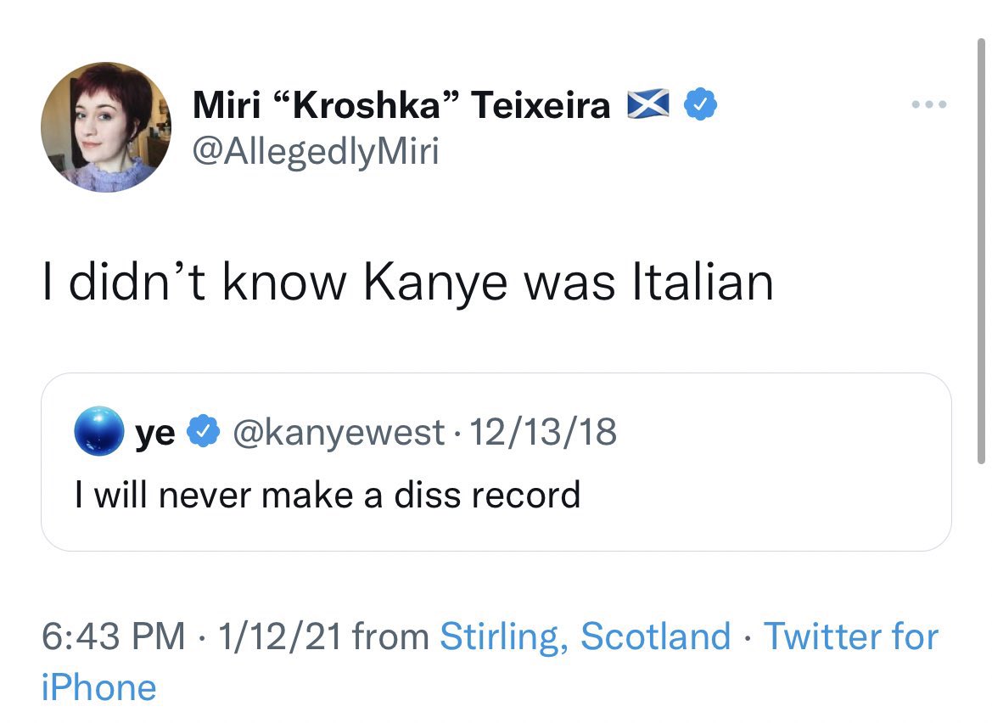Click the 6:43 PM timestamp

click(x=113, y=636)
